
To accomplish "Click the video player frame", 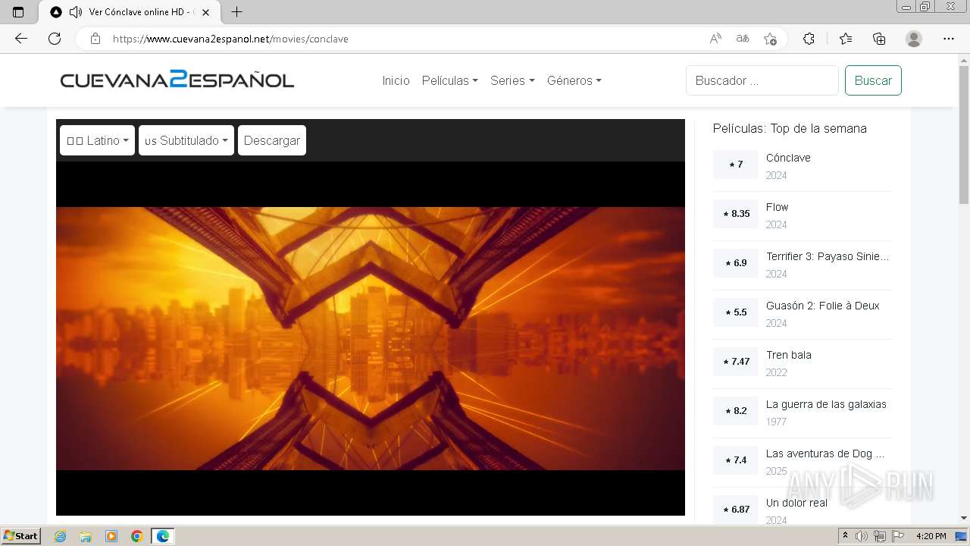I will pos(371,338).
